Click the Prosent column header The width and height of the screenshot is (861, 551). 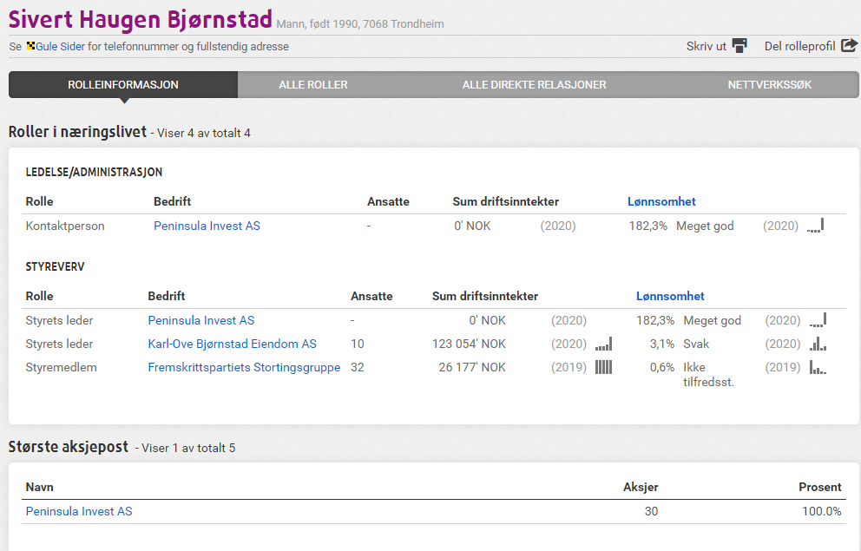(x=820, y=487)
